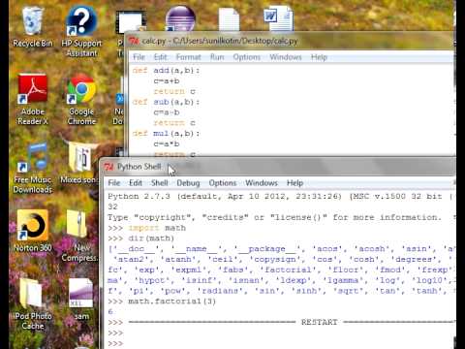Open the iPod Photo Cache folder

(32, 303)
